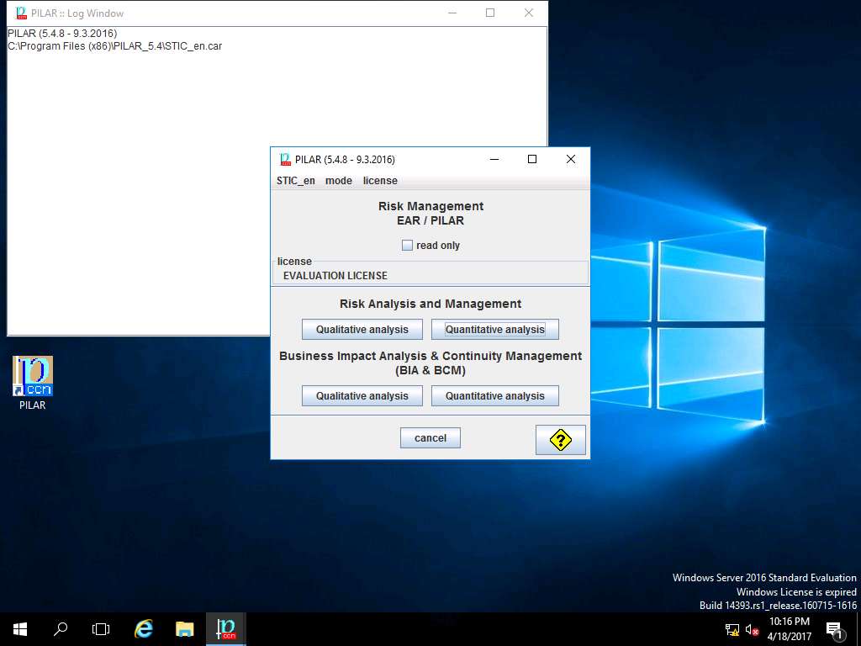861x646 pixels.
Task: Open the STIC_en menu
Action: tap(295, 181)
